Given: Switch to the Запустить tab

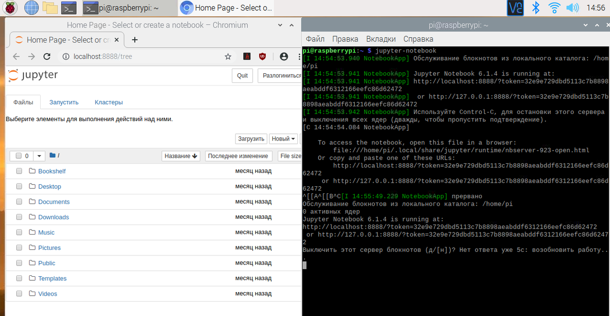Looking at the screenshot, I should tap(64, 102).
